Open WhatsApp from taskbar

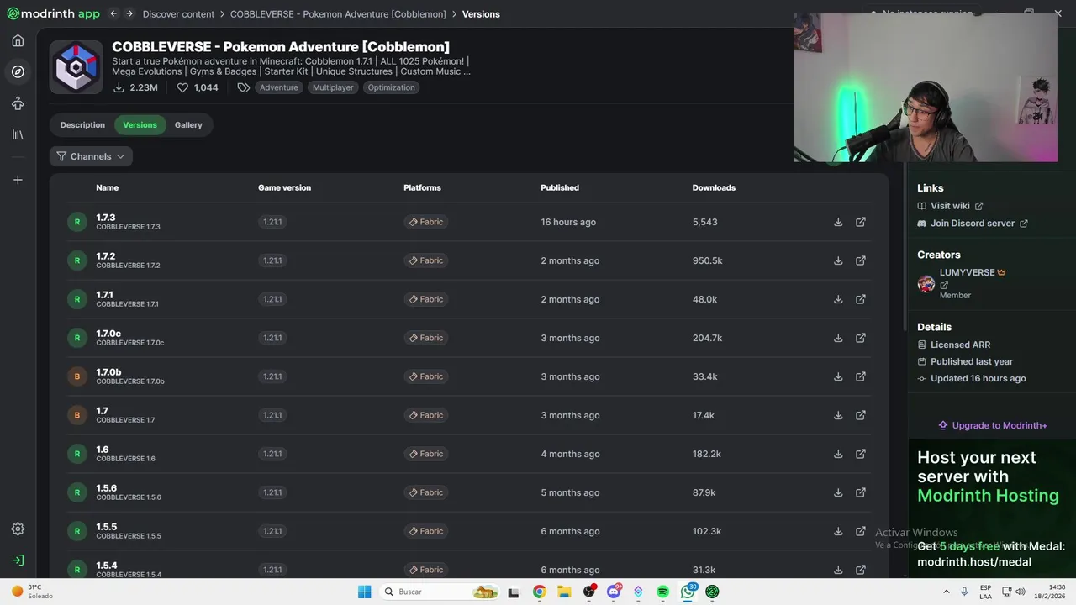(688, 592)
